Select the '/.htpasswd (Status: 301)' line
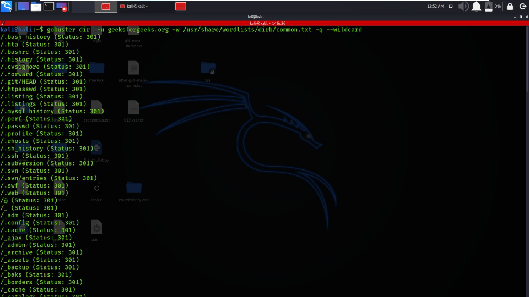 point(43,89)
